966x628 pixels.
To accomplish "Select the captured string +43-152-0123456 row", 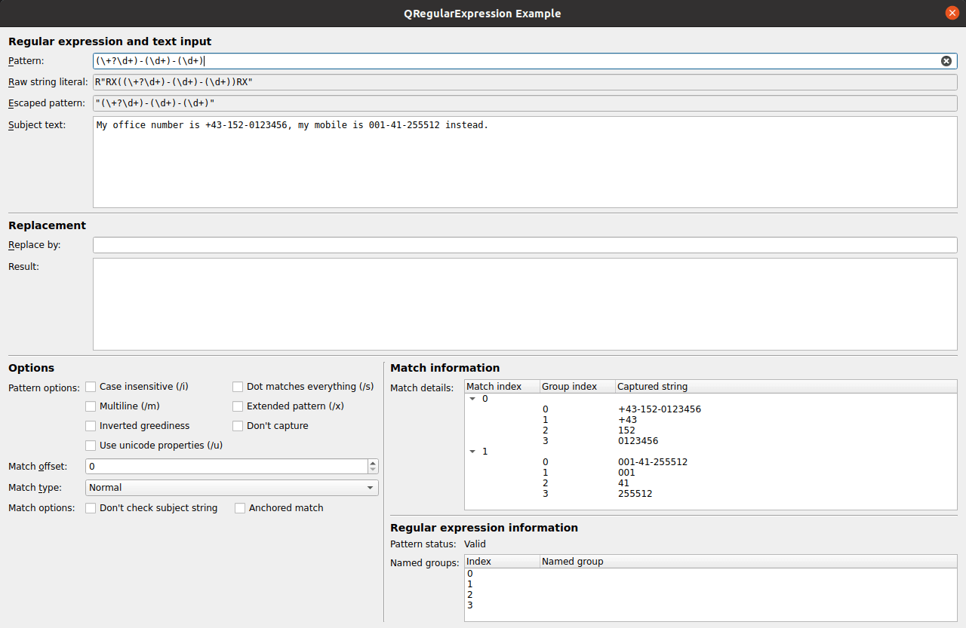I will click(x=659, y=409).
